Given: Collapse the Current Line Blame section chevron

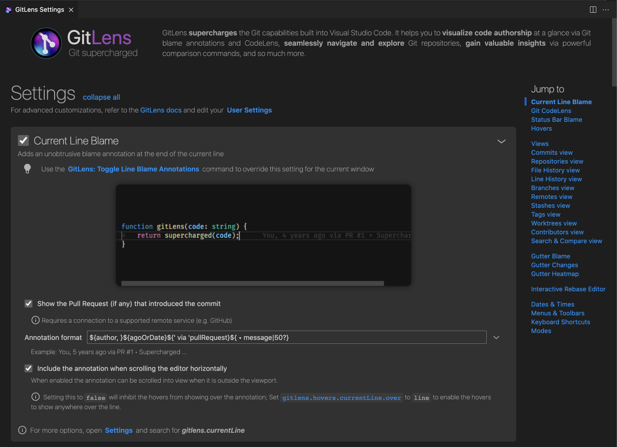Looking at the screenshot, I should (x=501, y=141).
